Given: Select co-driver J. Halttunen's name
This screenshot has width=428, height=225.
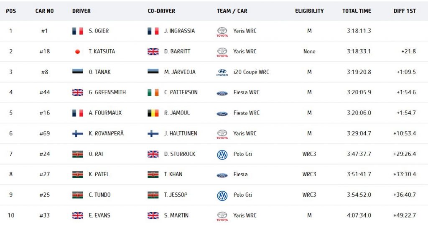Looking at the screenshot, I should pyautogui.click(x=181, y=133).
